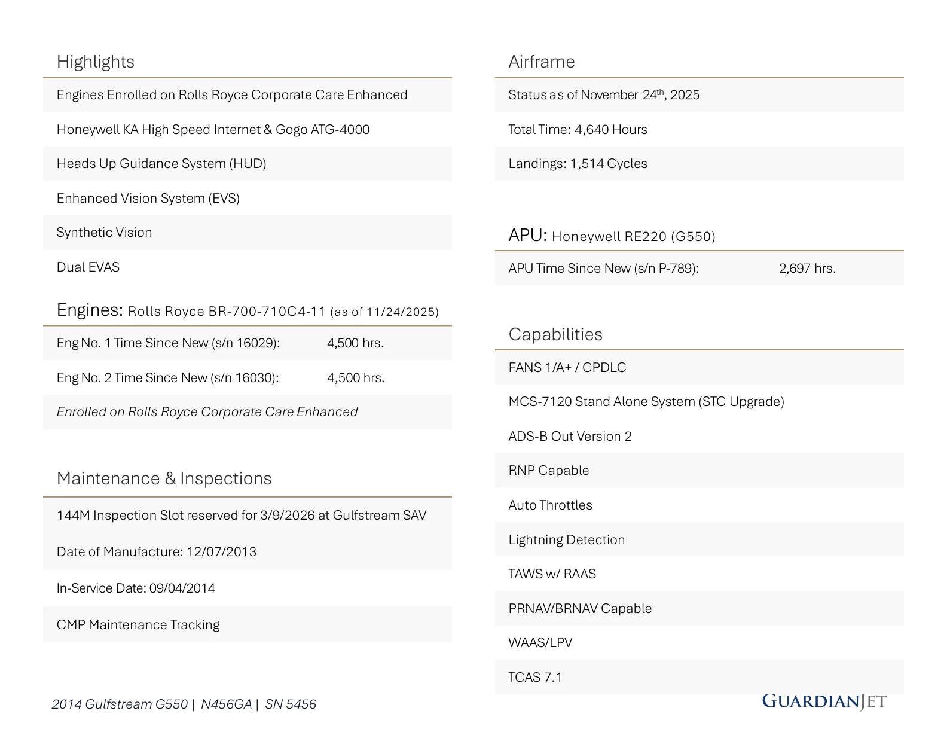Select the FANS 1/A+ / CPDLC row
Viewport: 947px width, 732px height.
567,368
